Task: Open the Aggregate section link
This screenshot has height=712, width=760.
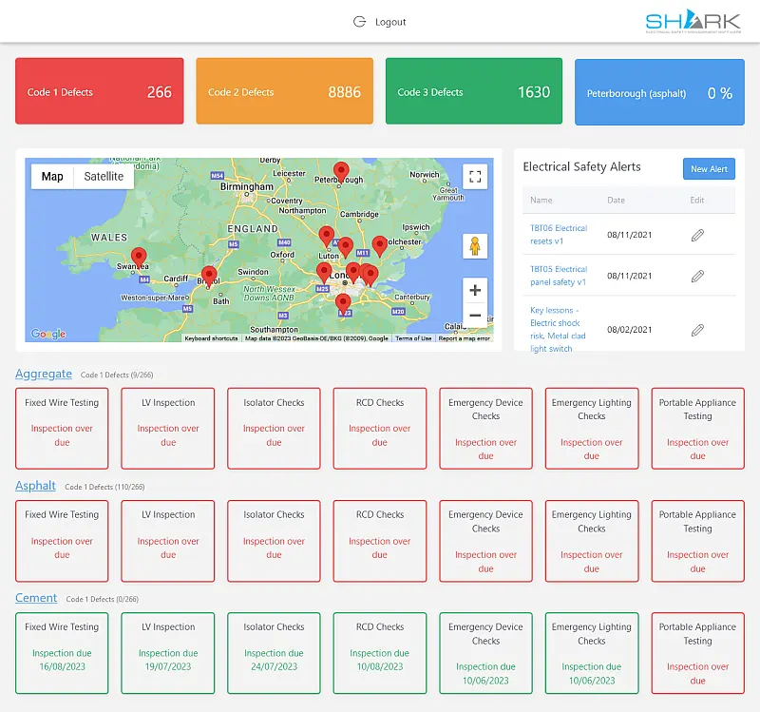Action: (43, 374)
